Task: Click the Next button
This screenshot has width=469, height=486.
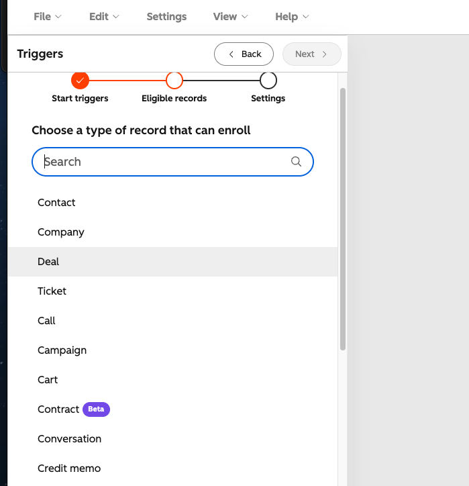Action: (311, 54)
